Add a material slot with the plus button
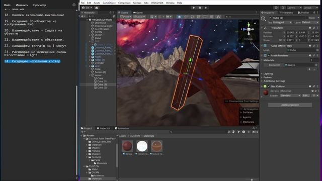Viewport: 322px width, 181px height. click(309, 69)
